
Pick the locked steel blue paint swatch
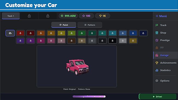pyautogui.click(x=123, y=33)
